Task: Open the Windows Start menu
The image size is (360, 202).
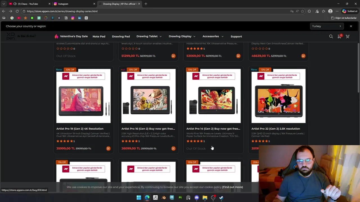Action: (139, 198)
